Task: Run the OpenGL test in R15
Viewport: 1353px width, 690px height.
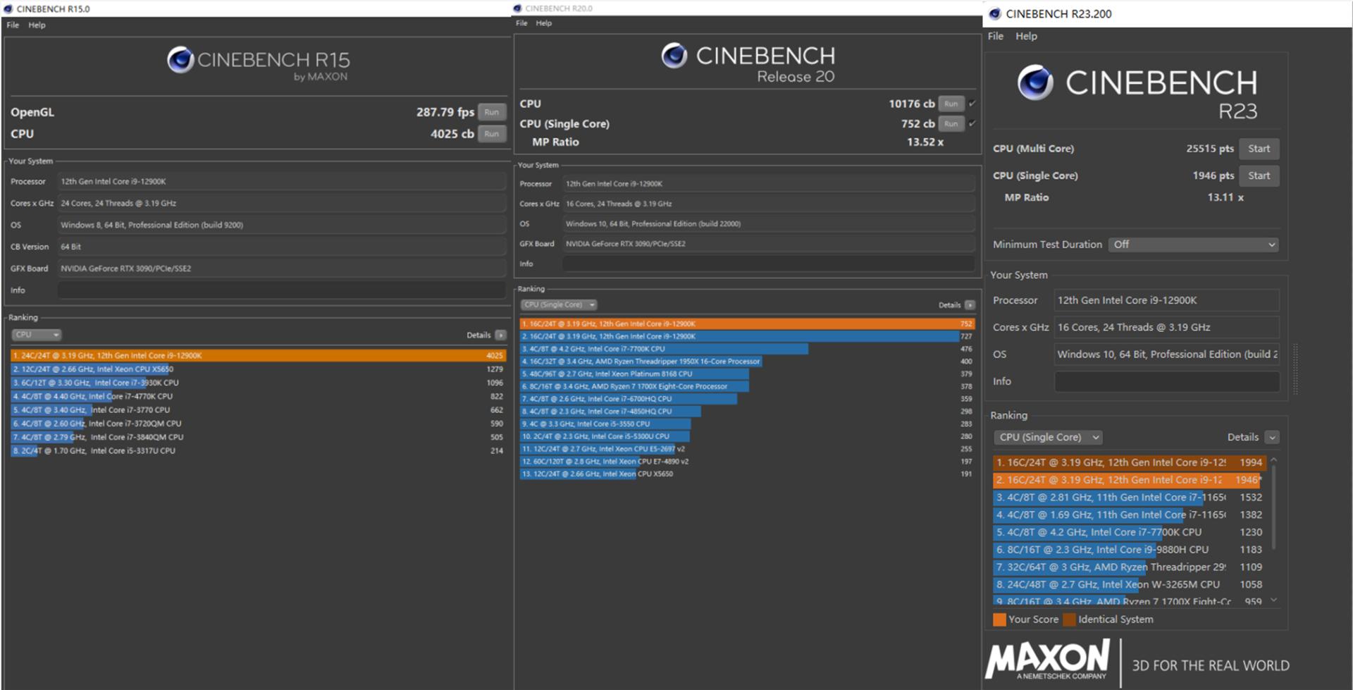Action: [491, 112]
